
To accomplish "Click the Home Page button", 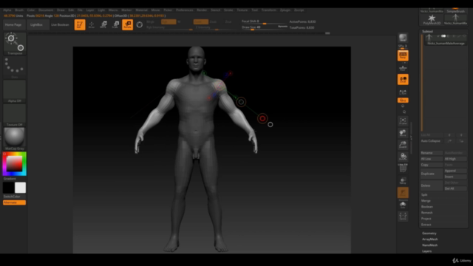I will [13, 24].
